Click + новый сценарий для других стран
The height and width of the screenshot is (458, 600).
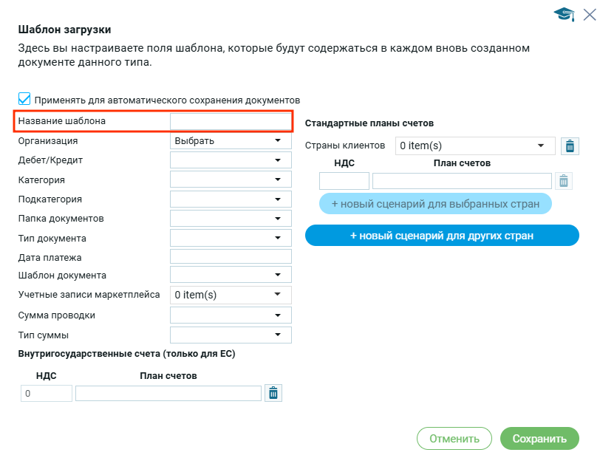(442, 236)
